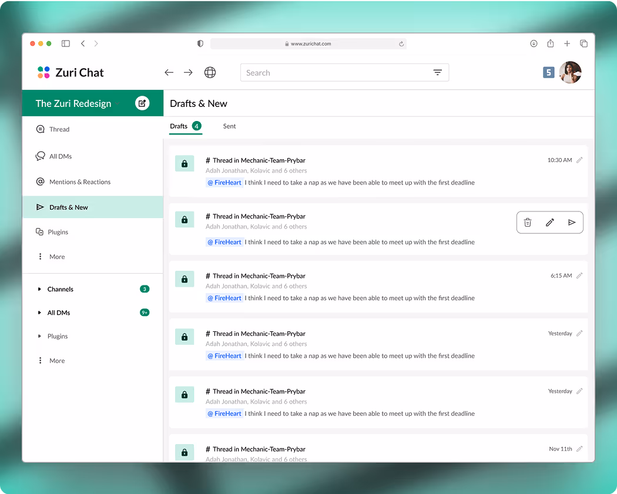The width and height of the screenshot is (617, 494).
Task: Reload the page in address bar
Action: pos(401,43)
